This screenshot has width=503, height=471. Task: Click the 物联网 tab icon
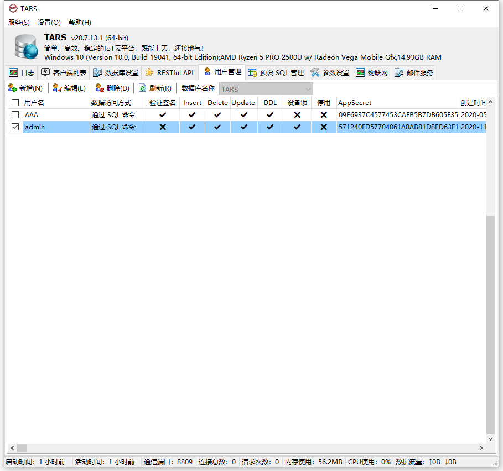(x=360, y=73)
